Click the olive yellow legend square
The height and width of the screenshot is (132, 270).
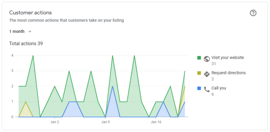pyautogui.click(x=199, y=73)
